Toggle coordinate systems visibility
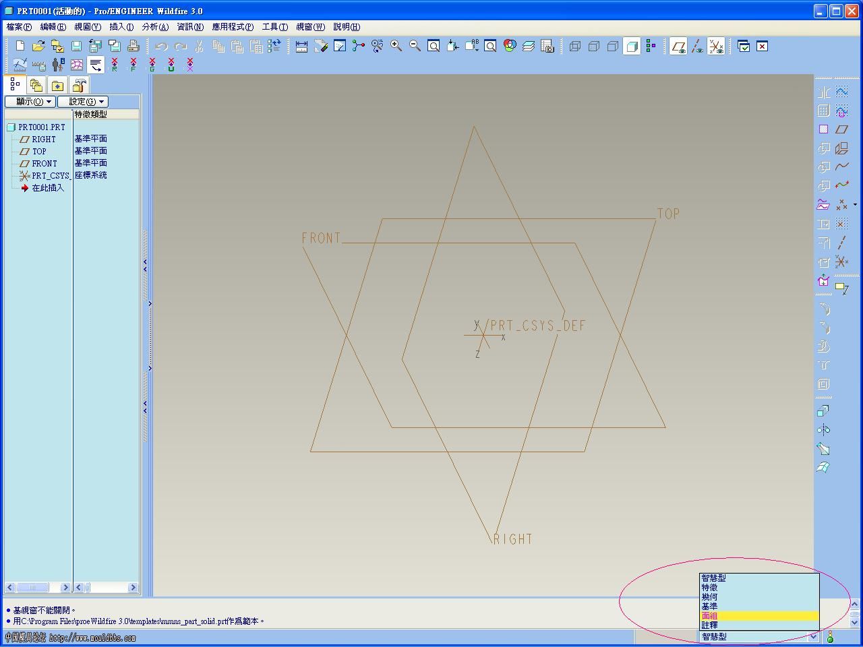Viewport: 863px width, 647px height. (716, 46)
